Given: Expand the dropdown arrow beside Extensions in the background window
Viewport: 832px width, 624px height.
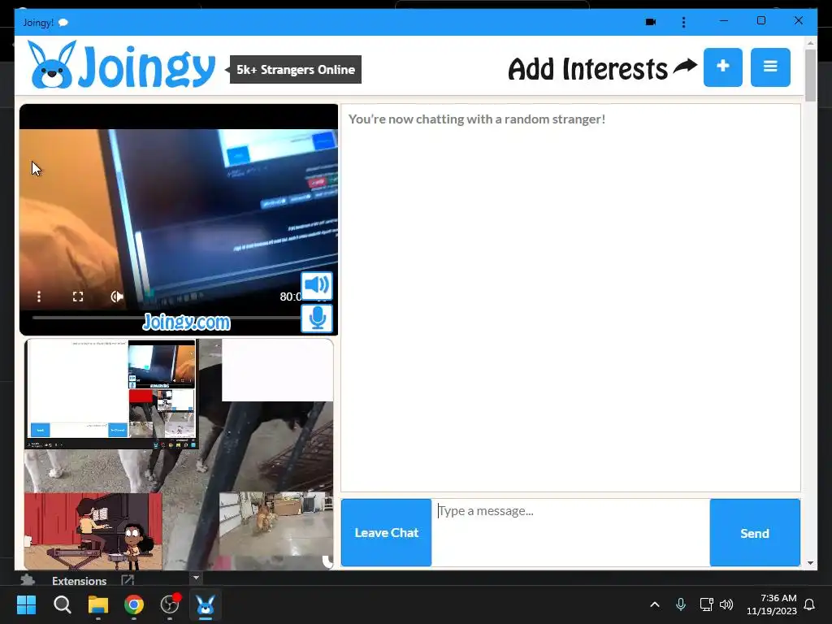Looking at the screenshot, I should [x=196, y=578].
